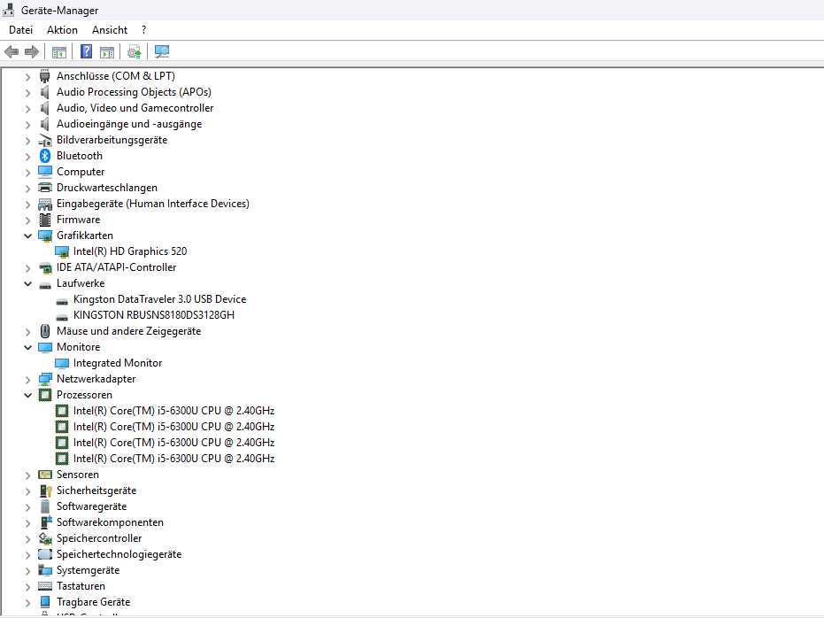Click the Bluetooth category icon

[x=45, y=156]
